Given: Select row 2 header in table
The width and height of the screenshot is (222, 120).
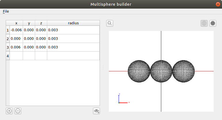Looking at the screenshot, I should (x=8, y=39).
